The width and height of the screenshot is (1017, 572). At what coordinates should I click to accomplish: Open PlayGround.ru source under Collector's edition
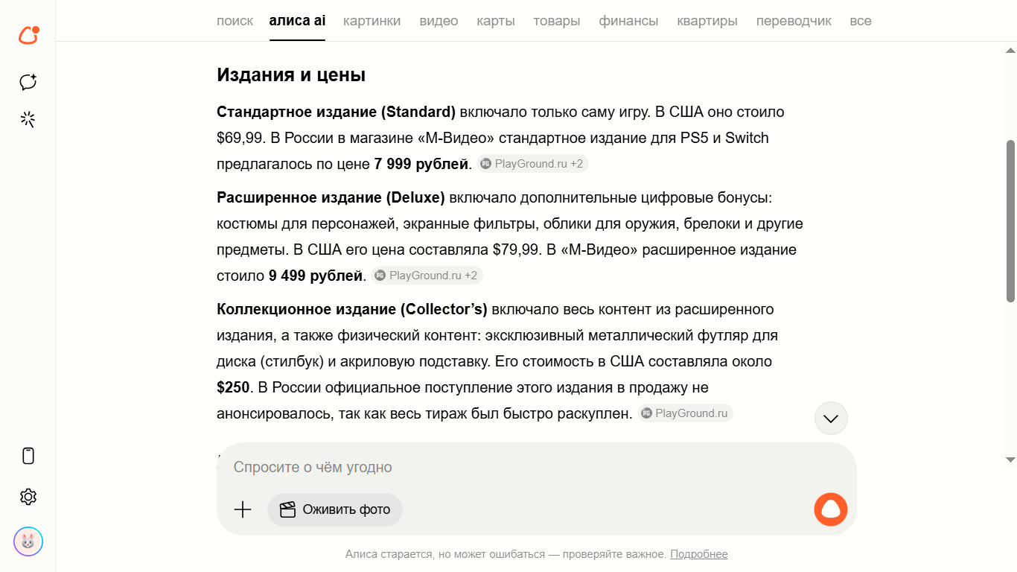click(x=685, y=413)
